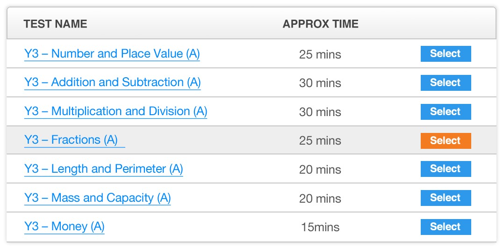Click Select button for Length and Perimeter
The height and width of the screenshot is (249, 503).
click(x=446, y=169)
